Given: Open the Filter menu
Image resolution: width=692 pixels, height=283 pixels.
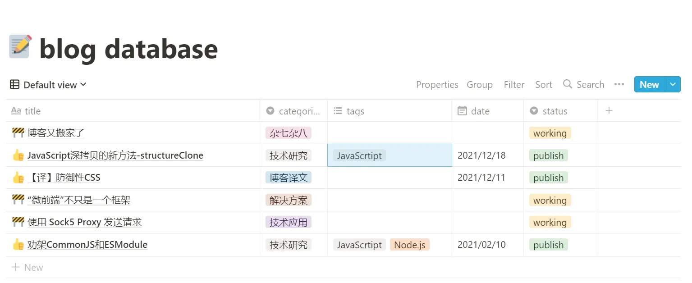Looking at the screenshot, I should (x=514, y=85).
